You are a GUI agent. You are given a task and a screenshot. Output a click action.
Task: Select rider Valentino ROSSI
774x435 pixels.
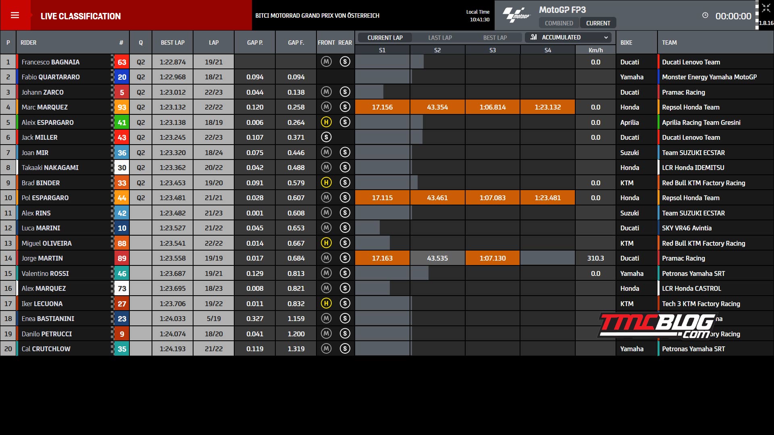coord(45,273)
